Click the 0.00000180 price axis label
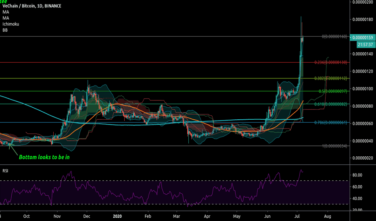The width and height of the screenshot is (376, 221). (363, 19)
